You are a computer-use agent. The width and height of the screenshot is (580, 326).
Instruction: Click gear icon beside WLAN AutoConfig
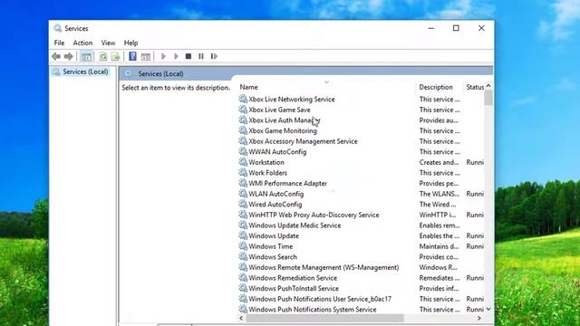tap(243, 194)
